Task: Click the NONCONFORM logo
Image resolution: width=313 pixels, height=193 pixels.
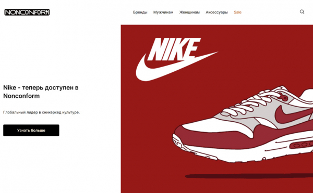Action: click(27, 12)
